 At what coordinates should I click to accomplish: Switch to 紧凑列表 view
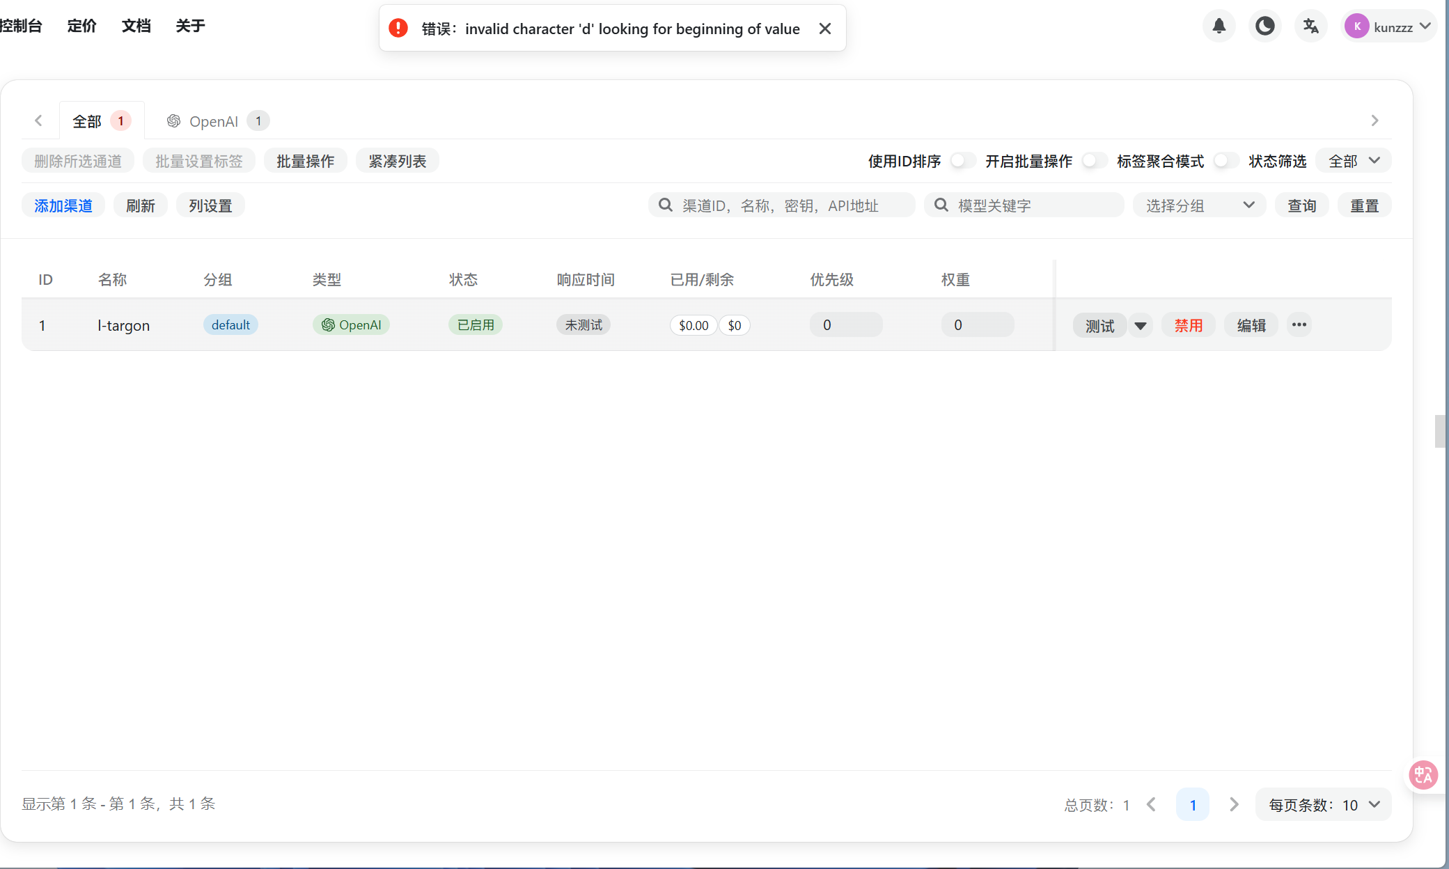[x=398, y=161]
